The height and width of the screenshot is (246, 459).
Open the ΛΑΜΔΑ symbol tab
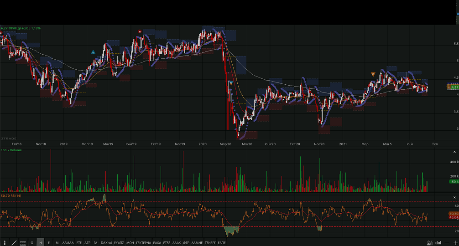68,243
